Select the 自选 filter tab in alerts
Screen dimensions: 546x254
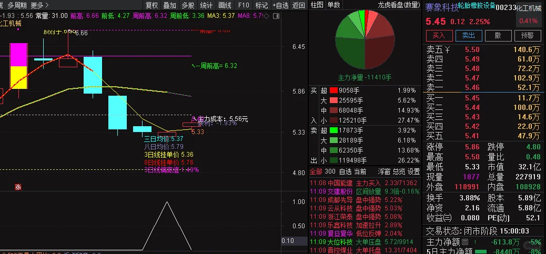click(346, 171)
